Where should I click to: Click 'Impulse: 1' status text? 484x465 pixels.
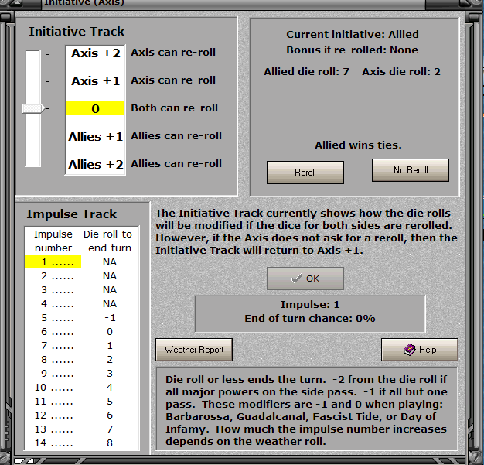click(310, 304)
